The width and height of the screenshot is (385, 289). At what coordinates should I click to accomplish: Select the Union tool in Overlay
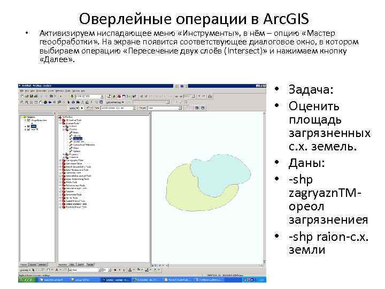coord(76,148)
